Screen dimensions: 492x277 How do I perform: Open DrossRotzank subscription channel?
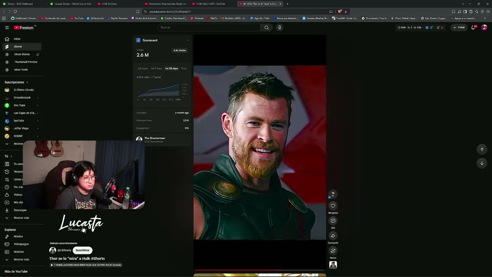pyautogui.click(x=22, y=98)
